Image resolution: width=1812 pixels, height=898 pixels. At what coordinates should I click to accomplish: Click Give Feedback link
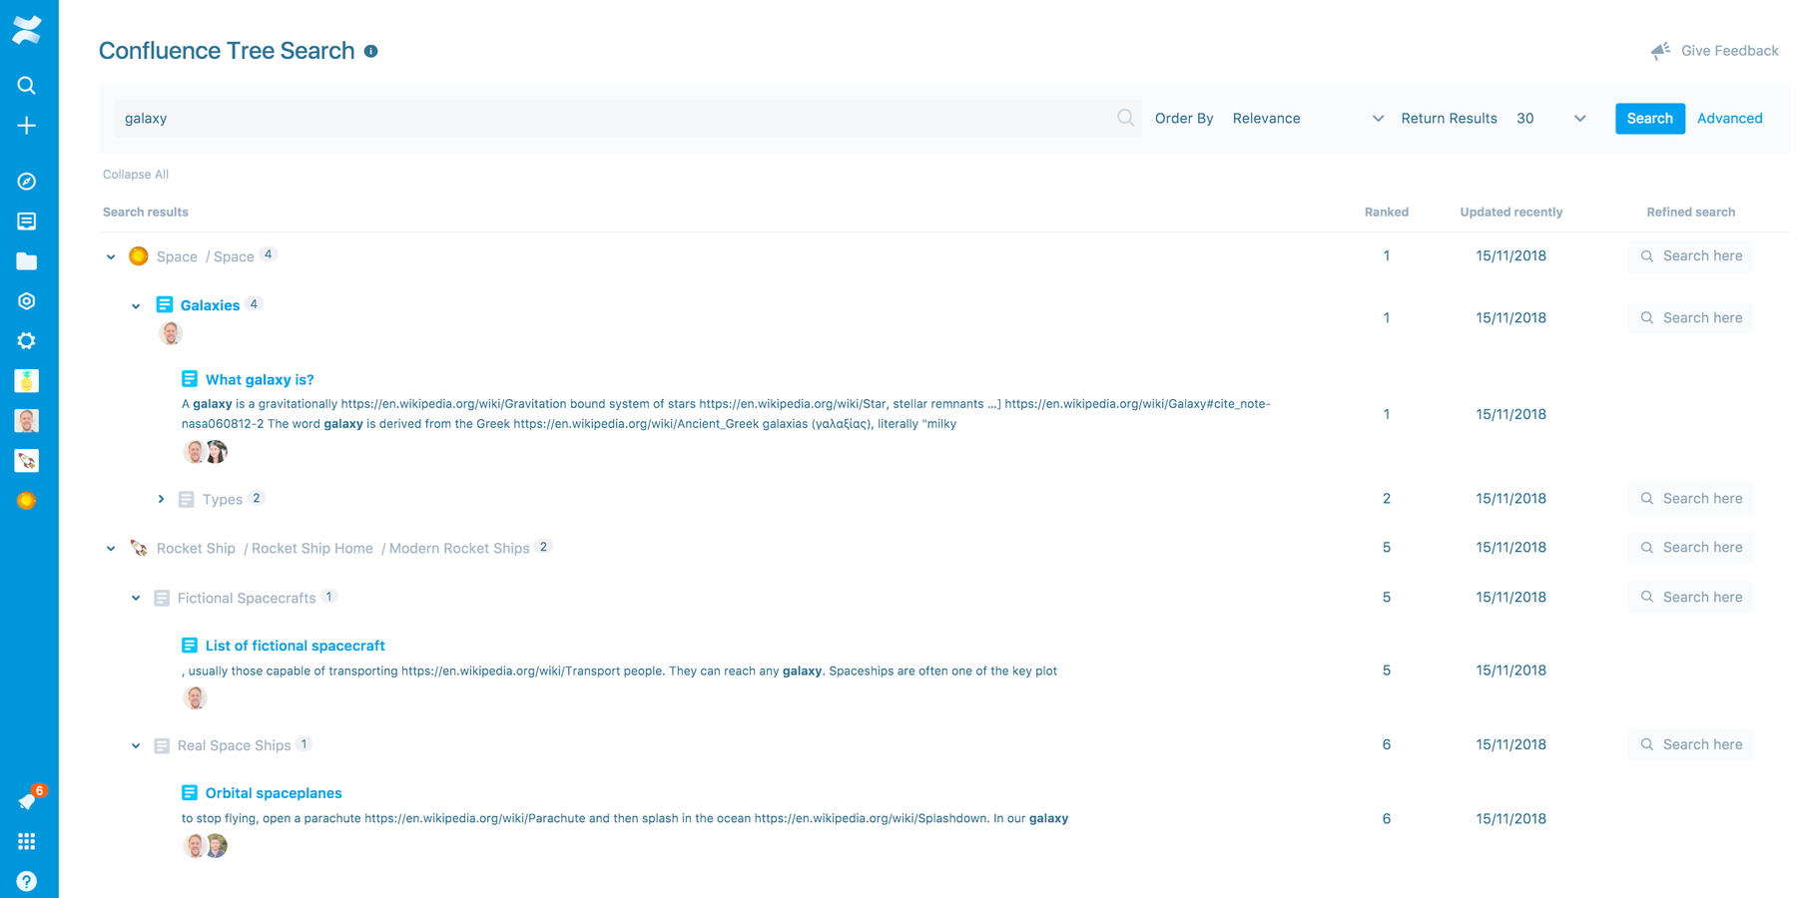pyautogui.click(x=1729, y=51)
